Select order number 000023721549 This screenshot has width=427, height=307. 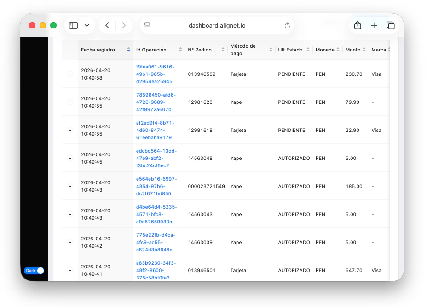(x=207, y=186)
